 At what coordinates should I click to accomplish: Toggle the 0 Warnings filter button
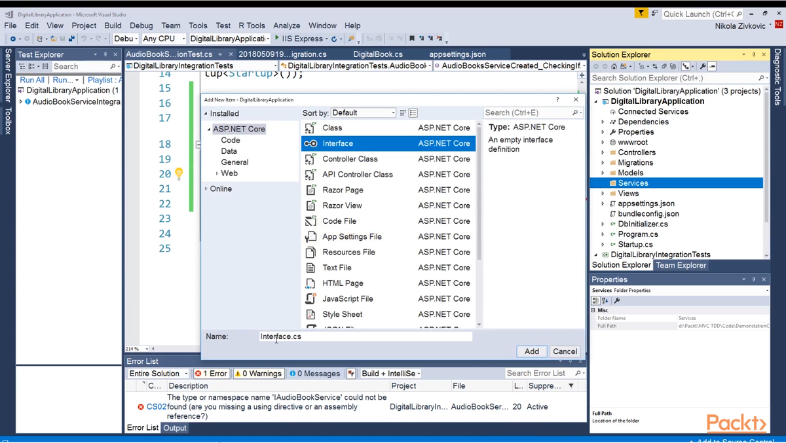click(258, 374)
